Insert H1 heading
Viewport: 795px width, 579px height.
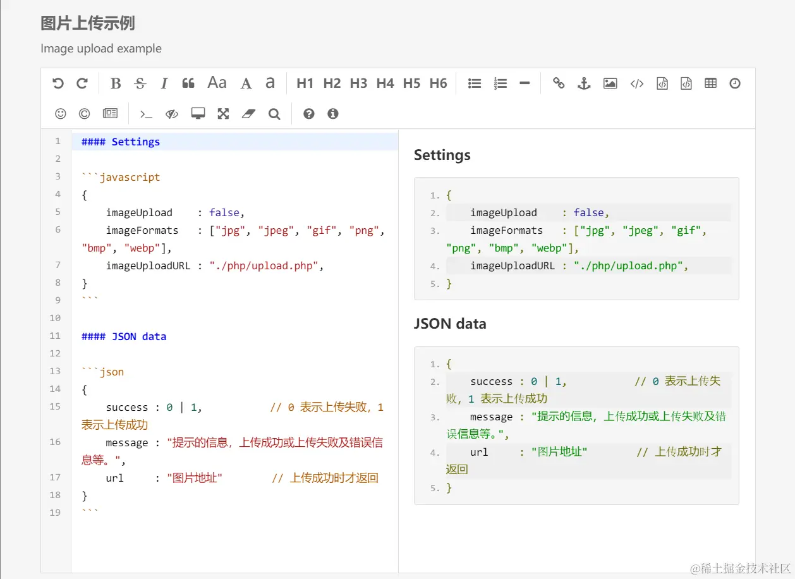[x=305, y=83]
